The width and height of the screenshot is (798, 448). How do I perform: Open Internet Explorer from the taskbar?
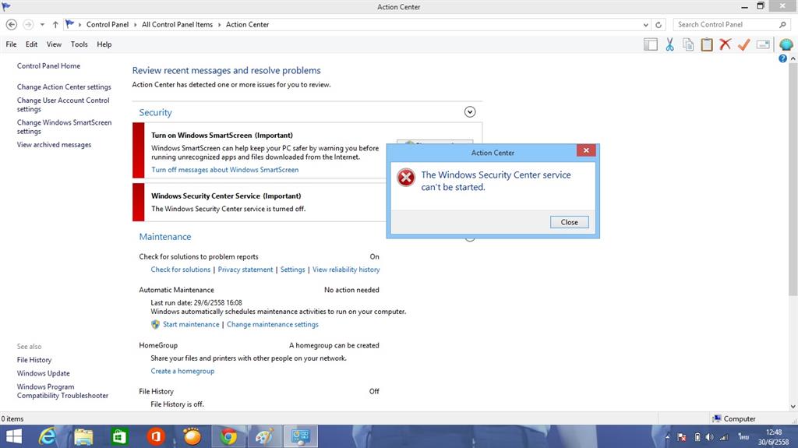click(x=48, y=436)
